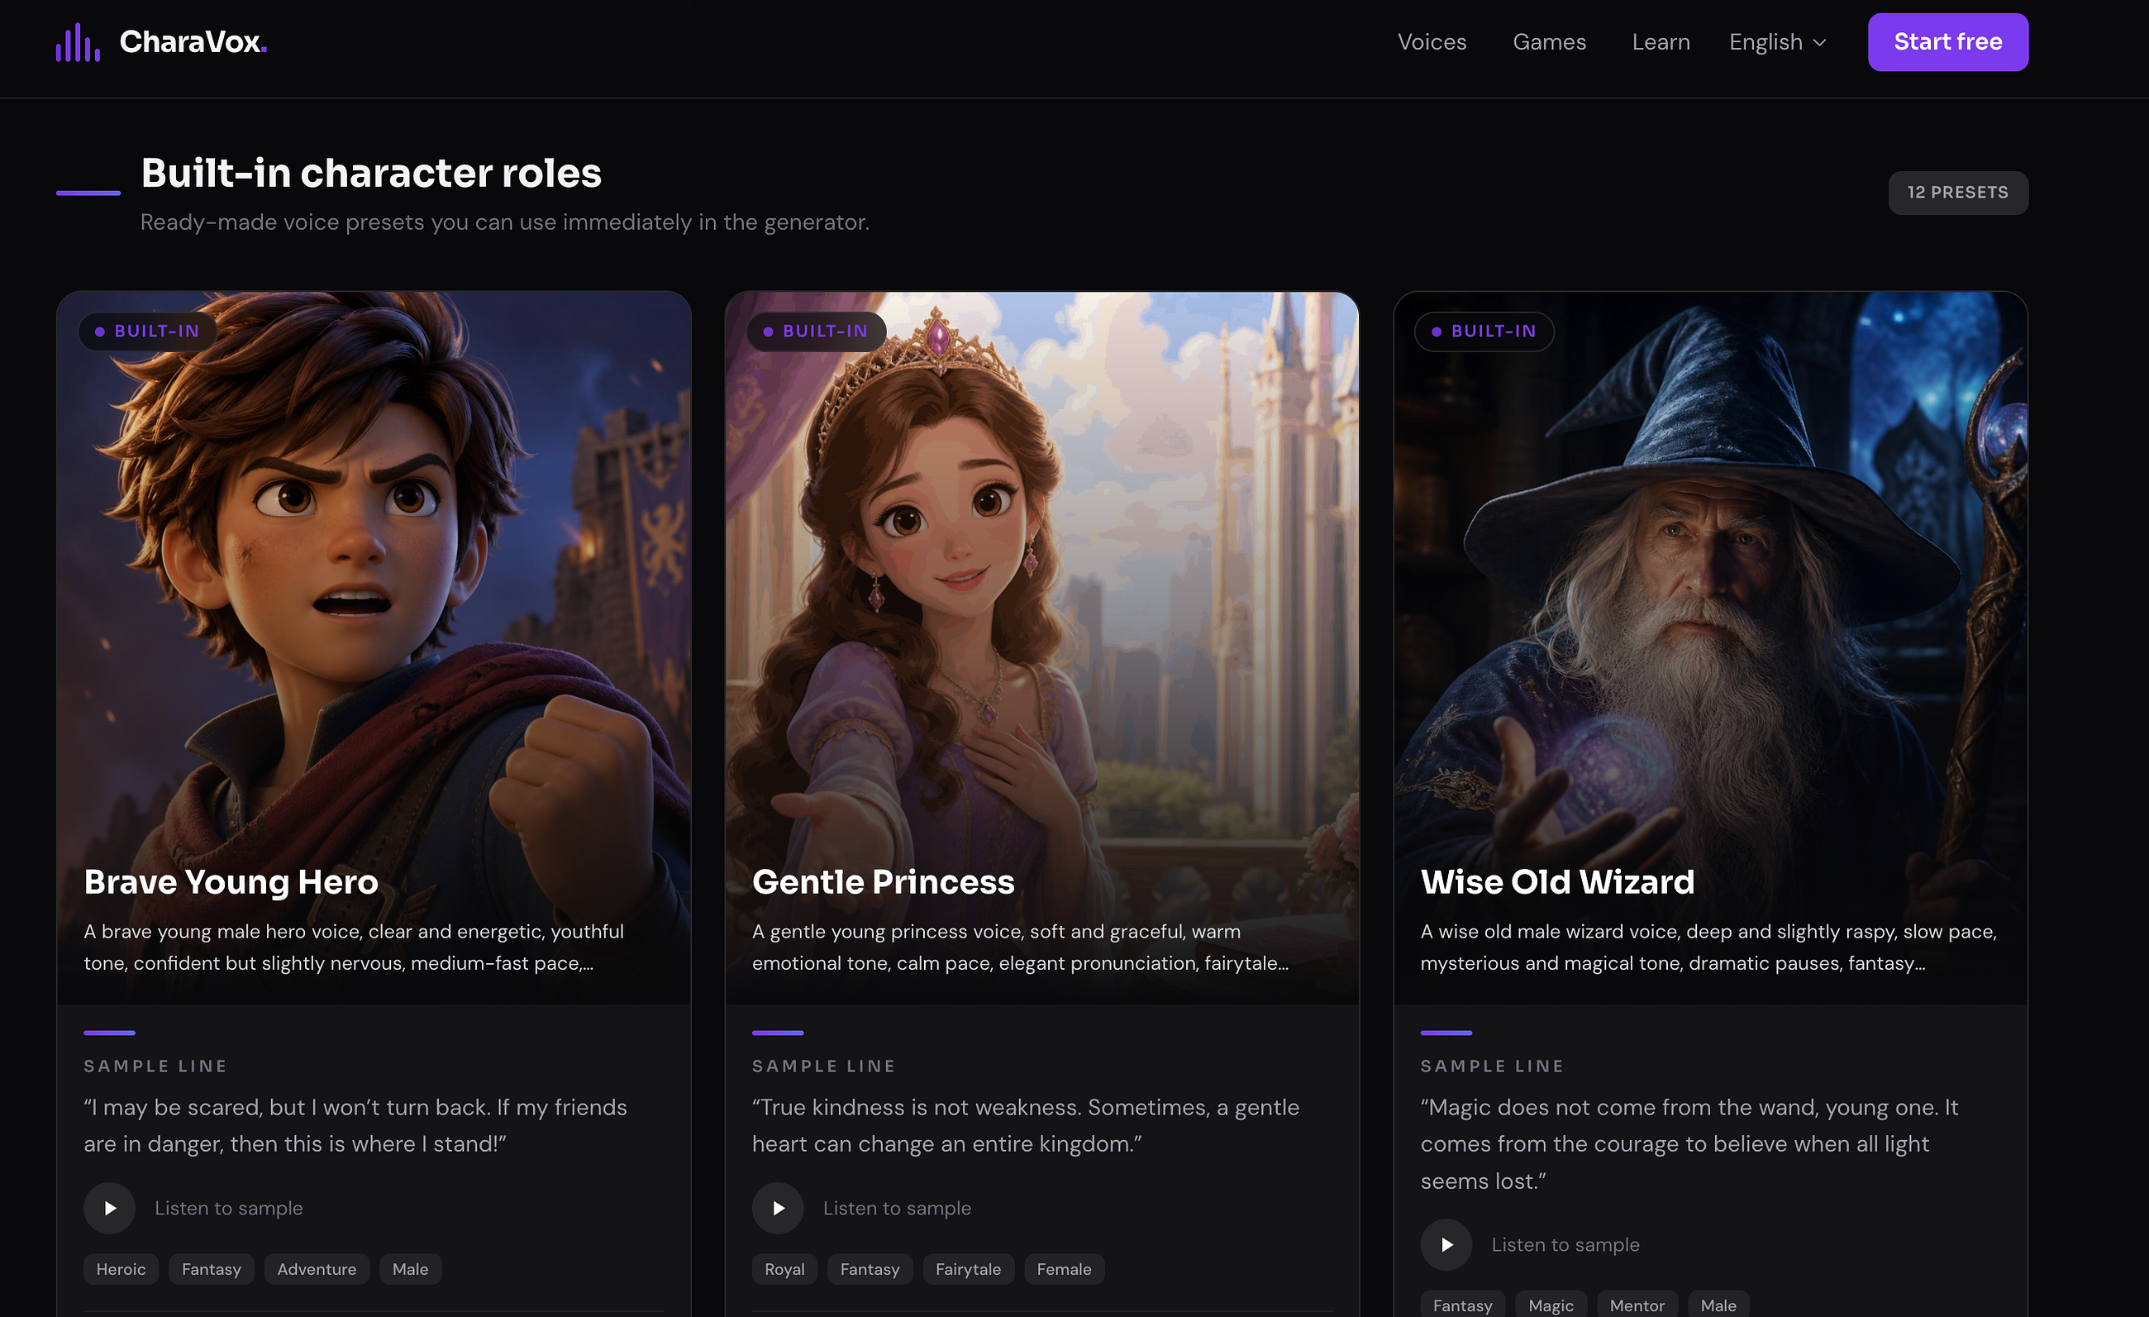Screen dimensions: 2149x1317
Task: Play the Brave Young Hero sample
Action: [x=109, y=1208]
